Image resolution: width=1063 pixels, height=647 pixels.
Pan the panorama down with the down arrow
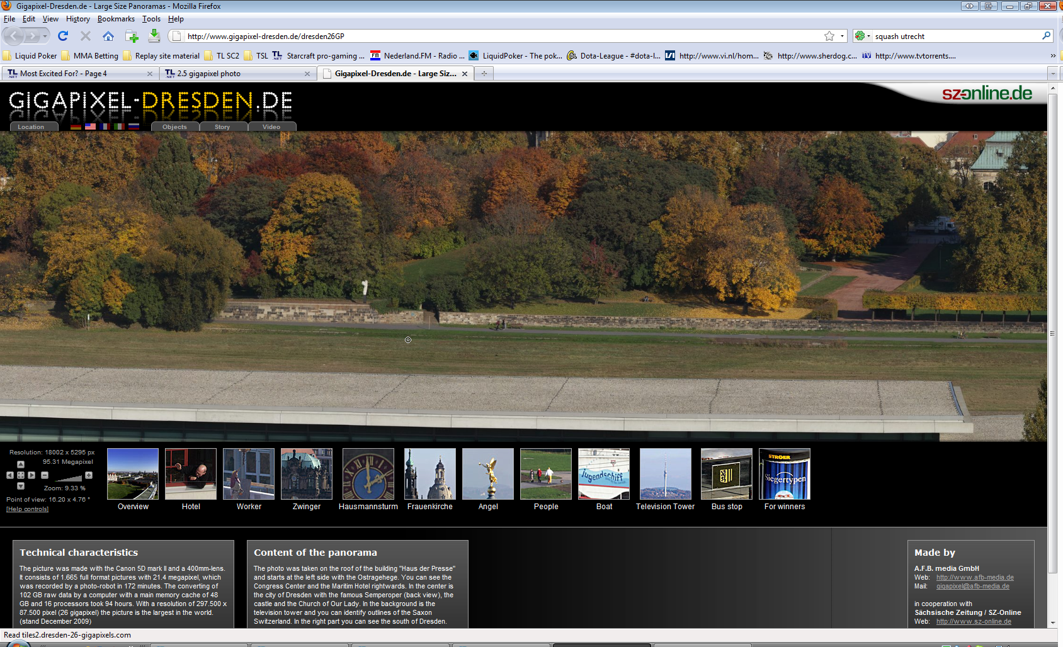click(21, 486)
